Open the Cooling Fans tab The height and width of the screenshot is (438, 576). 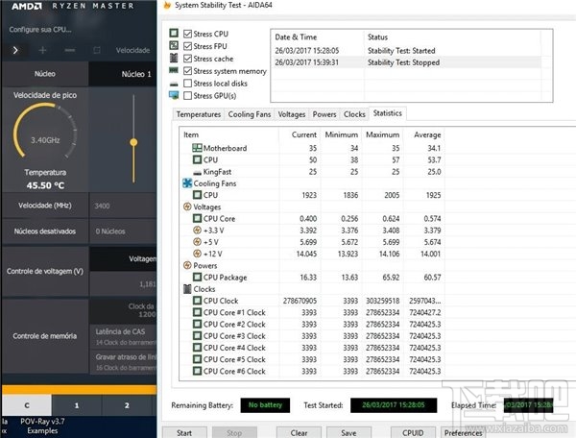(249, 114)
